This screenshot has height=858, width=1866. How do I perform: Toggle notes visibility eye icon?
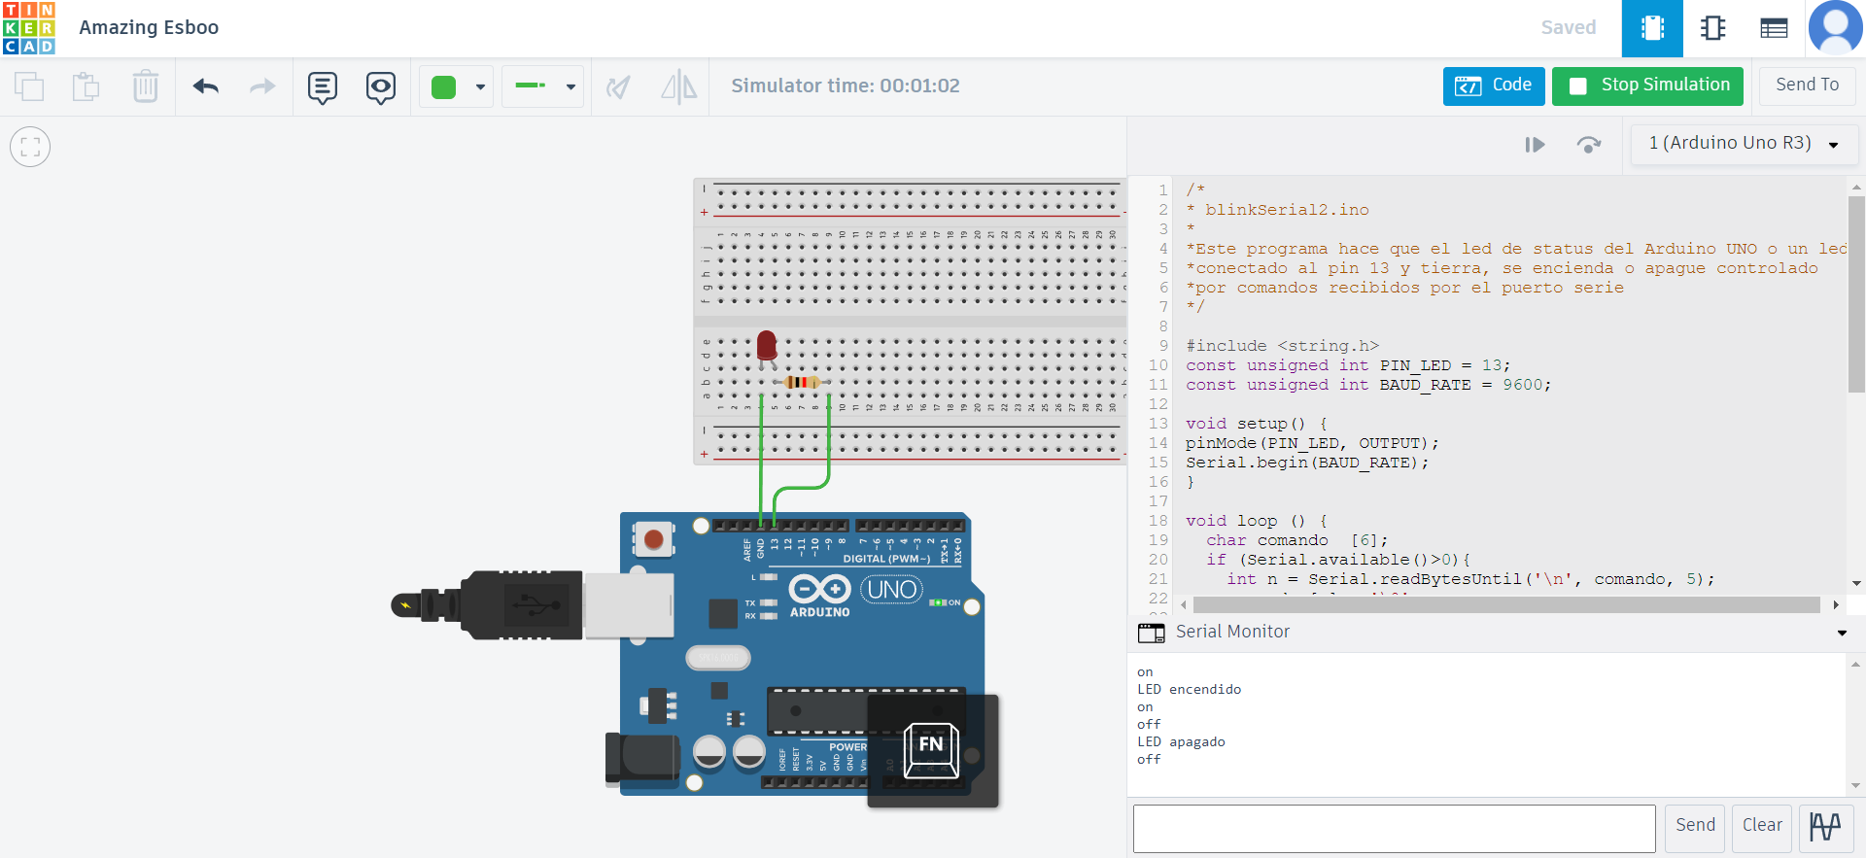pos(380,87)
